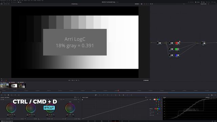
Task: Open the Color Wheels primaries palette
Action: pyautogui.click(x=8, y=95)
